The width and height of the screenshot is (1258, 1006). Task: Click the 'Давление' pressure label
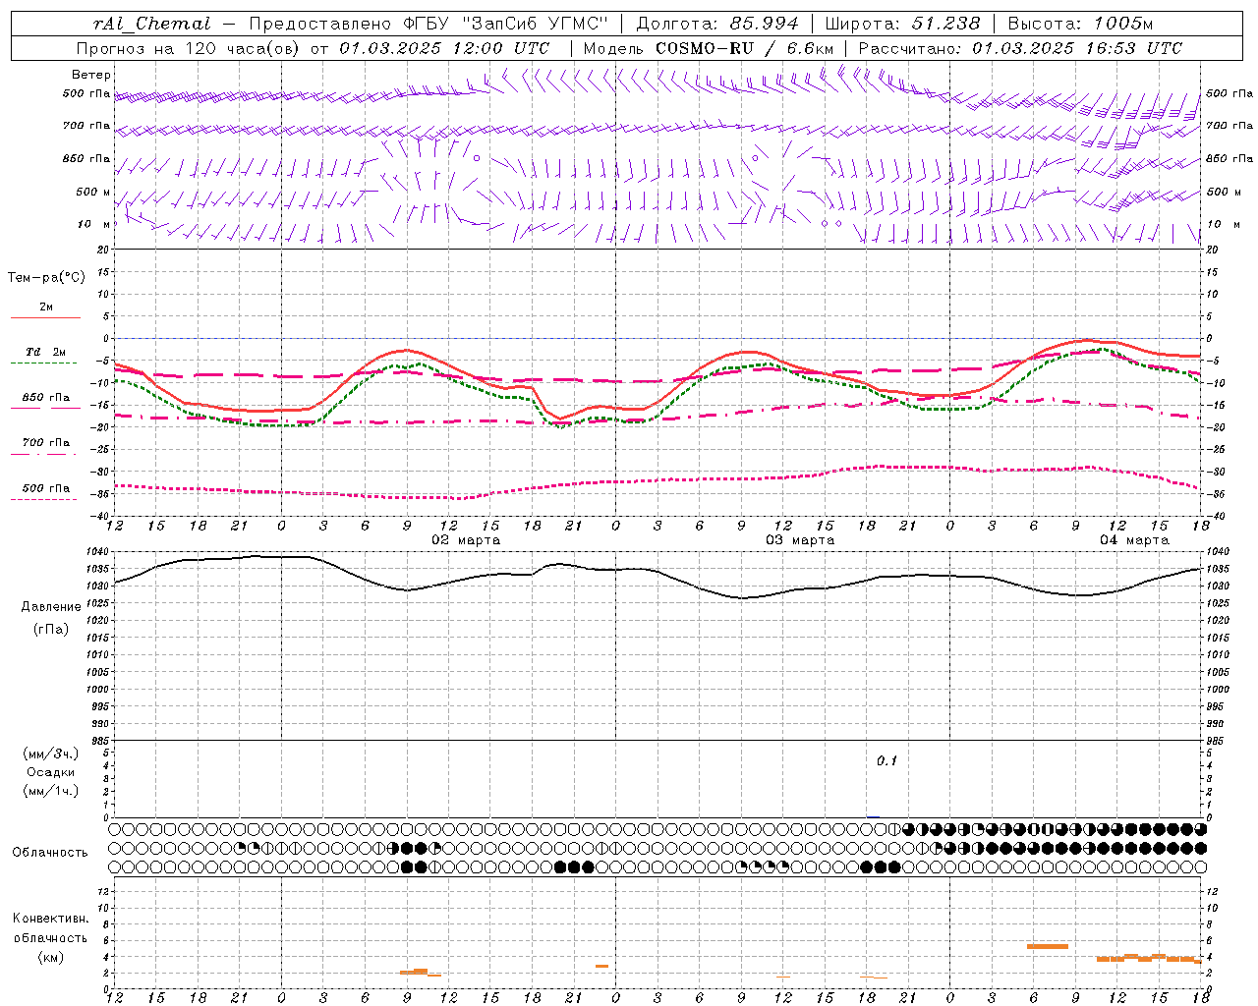coord(51,607)
